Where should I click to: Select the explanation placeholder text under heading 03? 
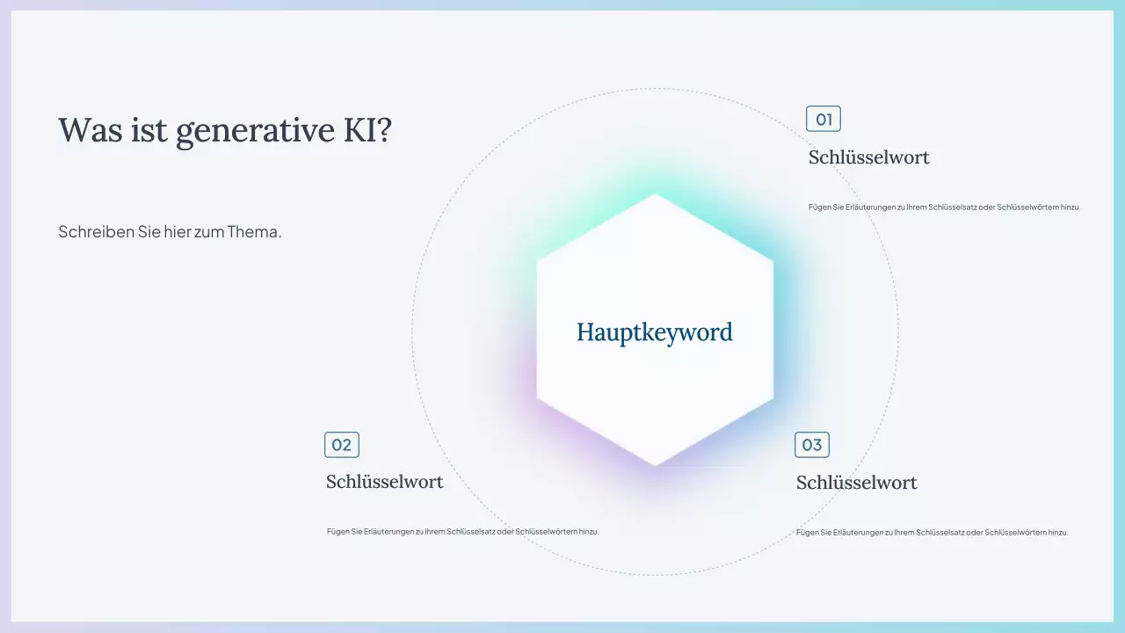coord(933,532)
